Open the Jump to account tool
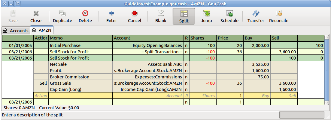This screenshot has height=120, width=331. 206,16
